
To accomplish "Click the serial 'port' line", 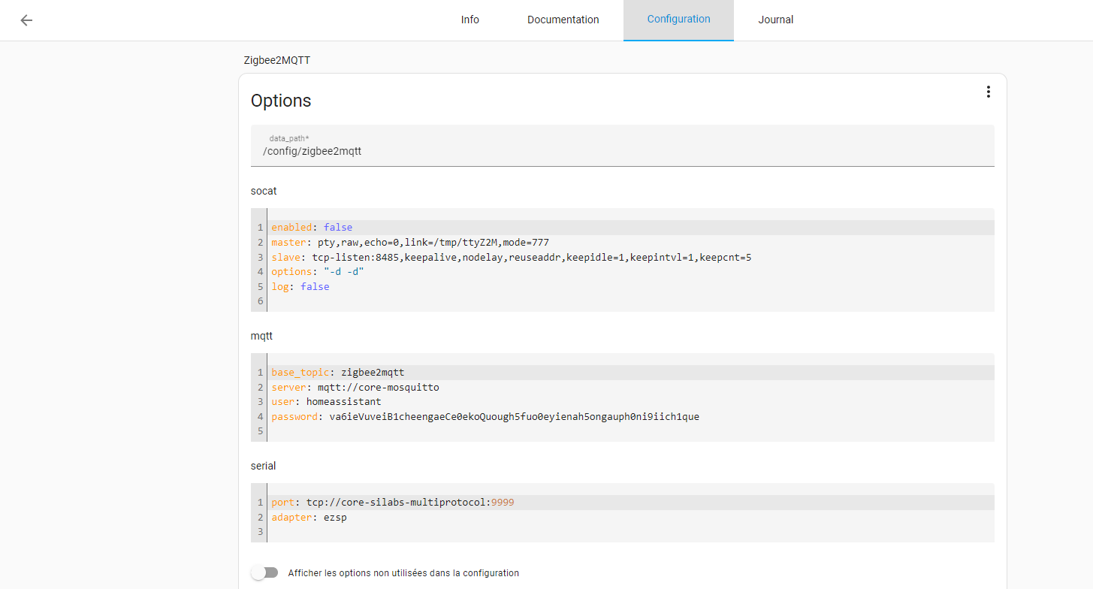I will tap(392, 503).
